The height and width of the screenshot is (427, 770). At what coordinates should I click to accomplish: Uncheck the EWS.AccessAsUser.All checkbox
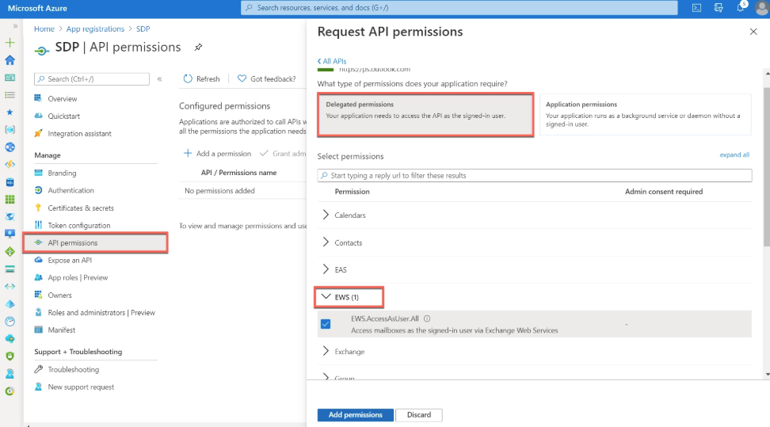[326, 324]
